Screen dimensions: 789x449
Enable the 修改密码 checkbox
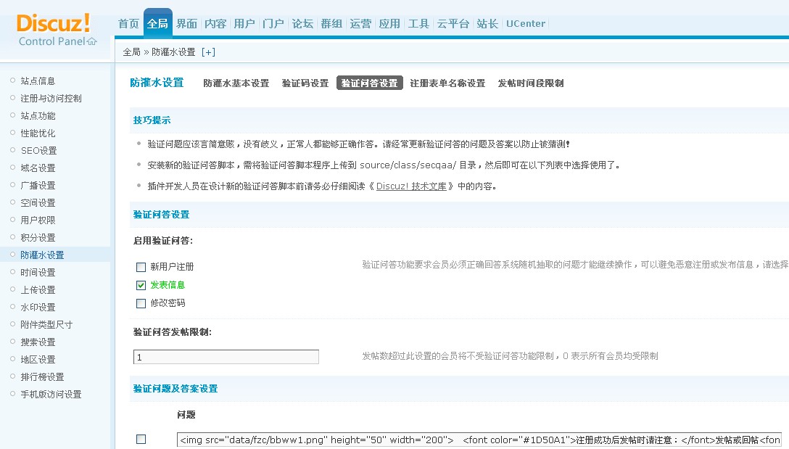point(141,303)
